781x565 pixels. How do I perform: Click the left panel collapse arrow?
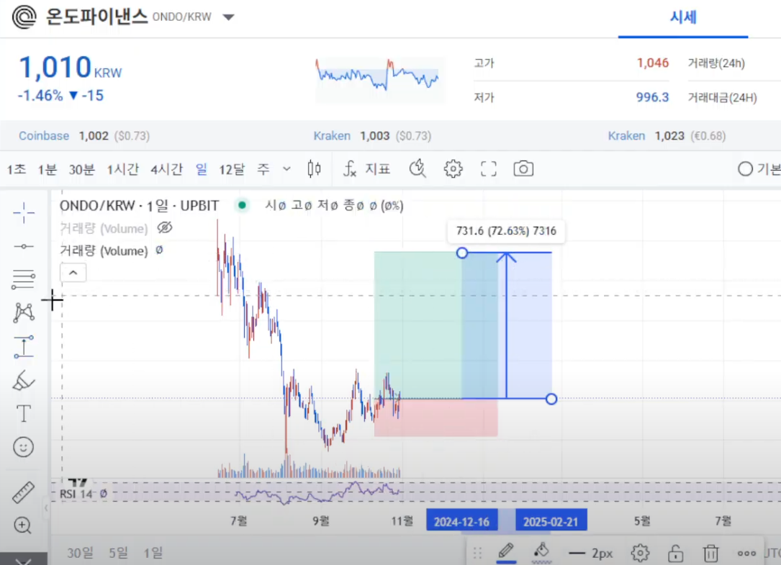46,508
